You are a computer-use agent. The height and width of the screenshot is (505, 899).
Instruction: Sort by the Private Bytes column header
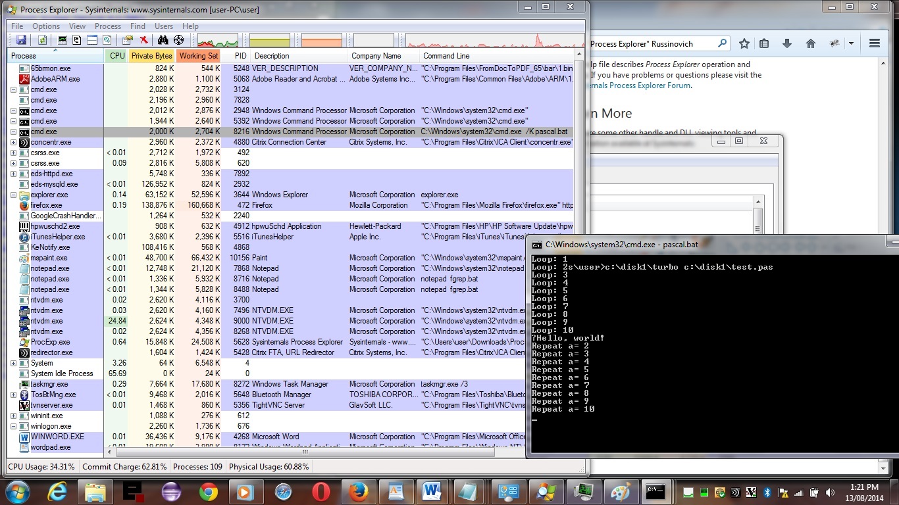tap(151, 56)
